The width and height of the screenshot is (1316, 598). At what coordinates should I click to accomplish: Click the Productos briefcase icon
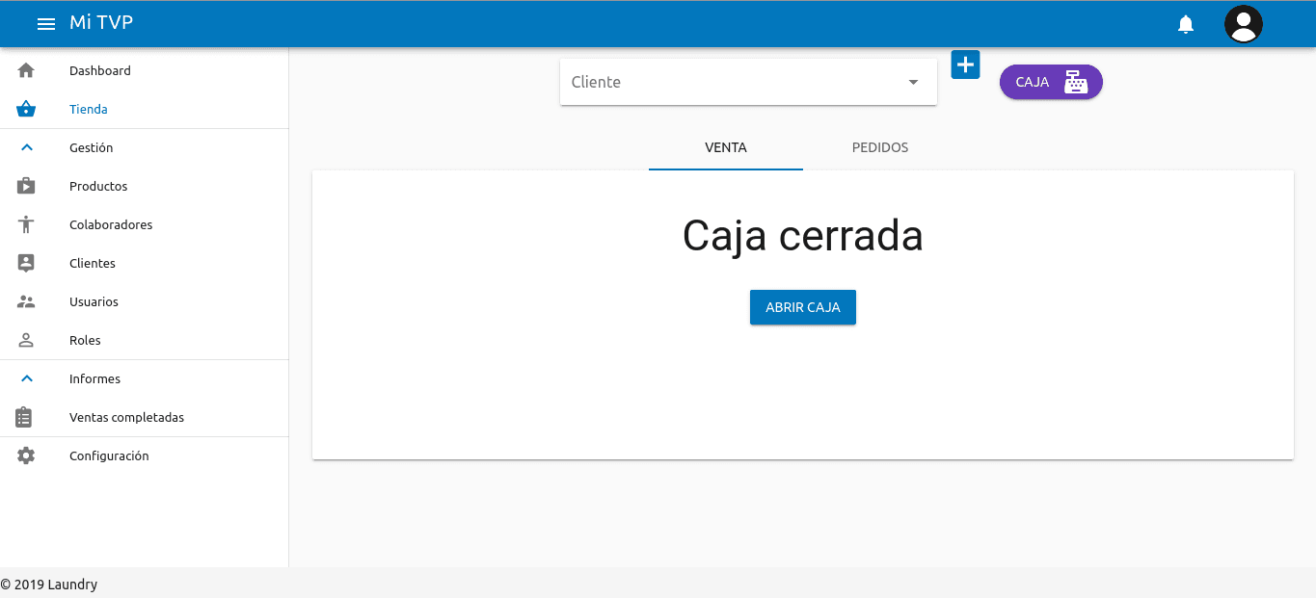point(26,186)
